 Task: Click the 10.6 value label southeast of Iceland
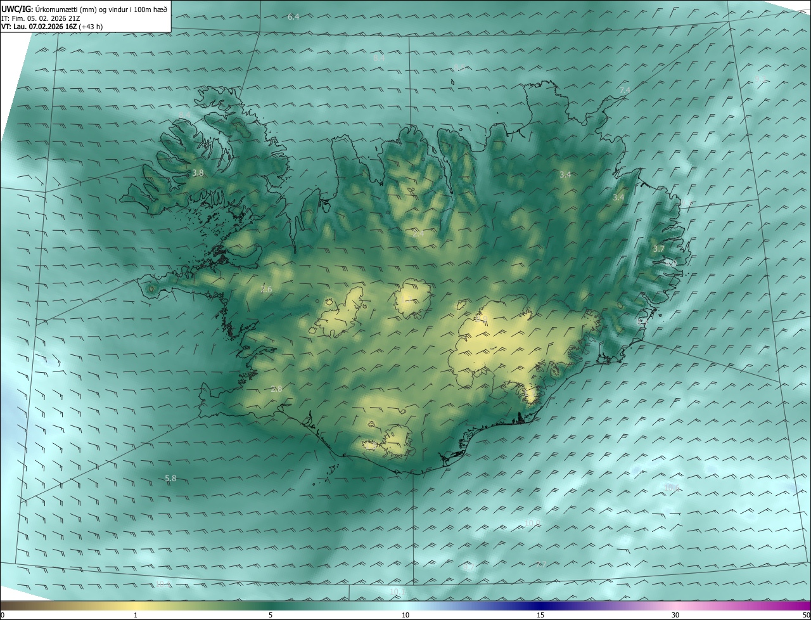click(x=672, y=488)
